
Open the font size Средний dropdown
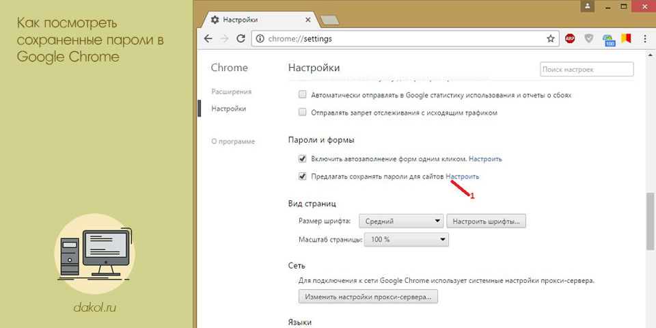[x=402, y=221]
